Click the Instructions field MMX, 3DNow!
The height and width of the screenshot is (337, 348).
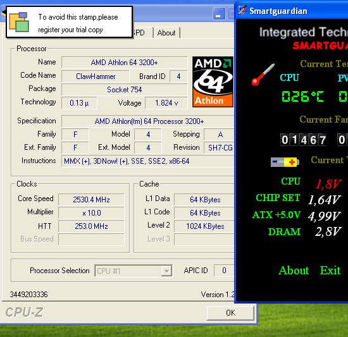click(x=148, y=161)
